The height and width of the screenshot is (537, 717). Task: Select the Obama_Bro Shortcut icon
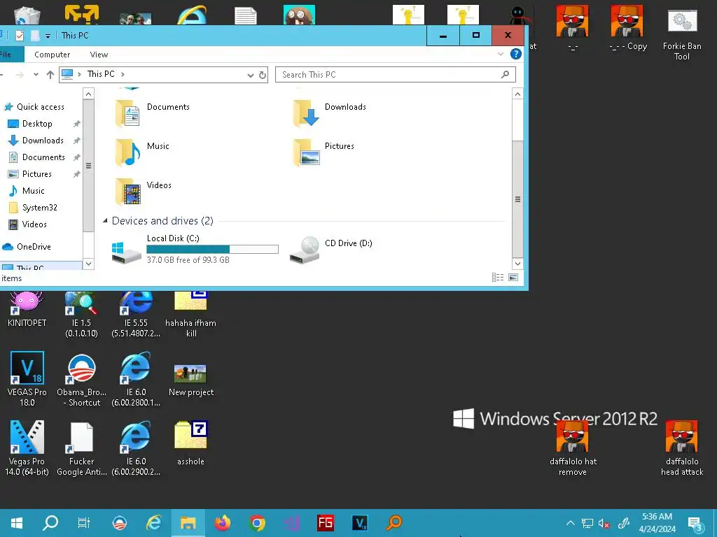81,379
